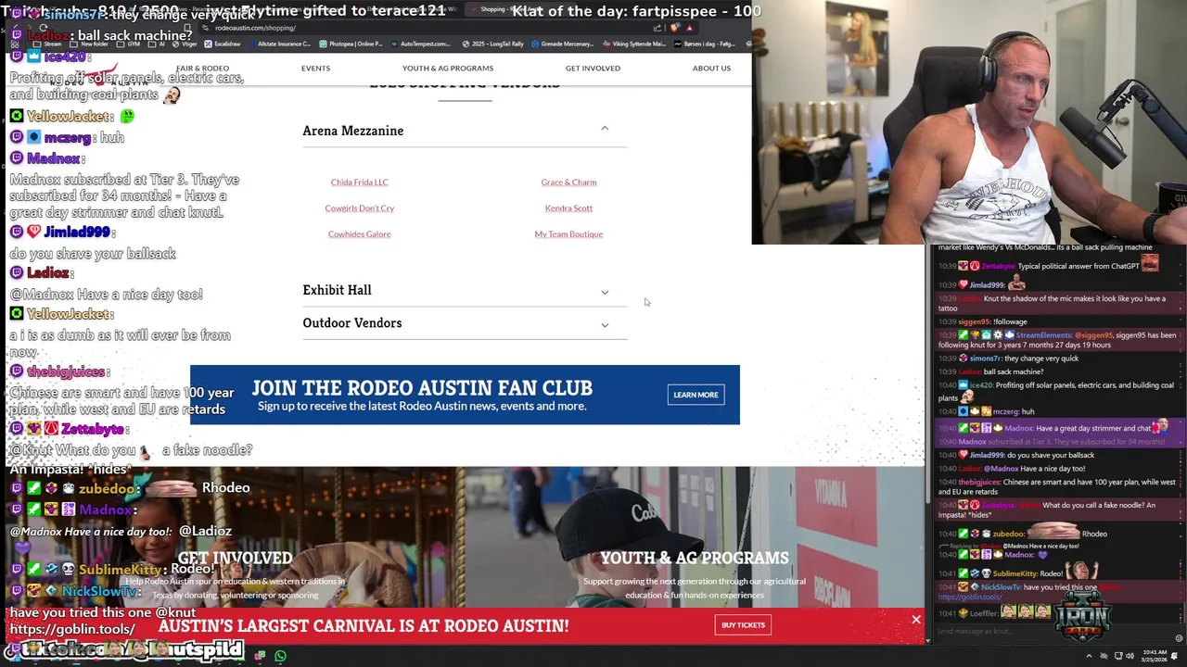Click the chat settings icon beside message box

(1179, 637)
